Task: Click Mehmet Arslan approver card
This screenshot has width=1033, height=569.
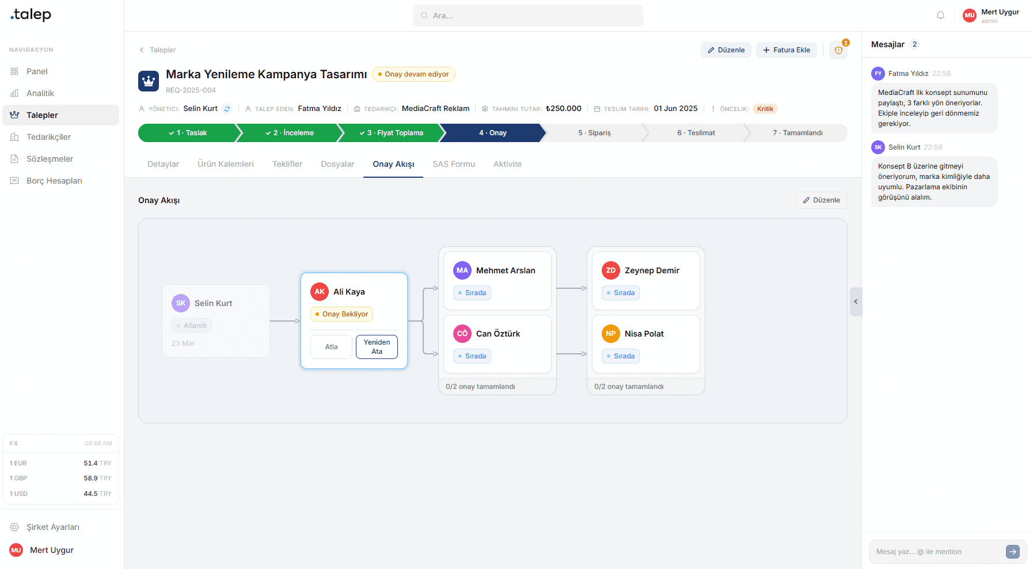Action: [497, 281]
